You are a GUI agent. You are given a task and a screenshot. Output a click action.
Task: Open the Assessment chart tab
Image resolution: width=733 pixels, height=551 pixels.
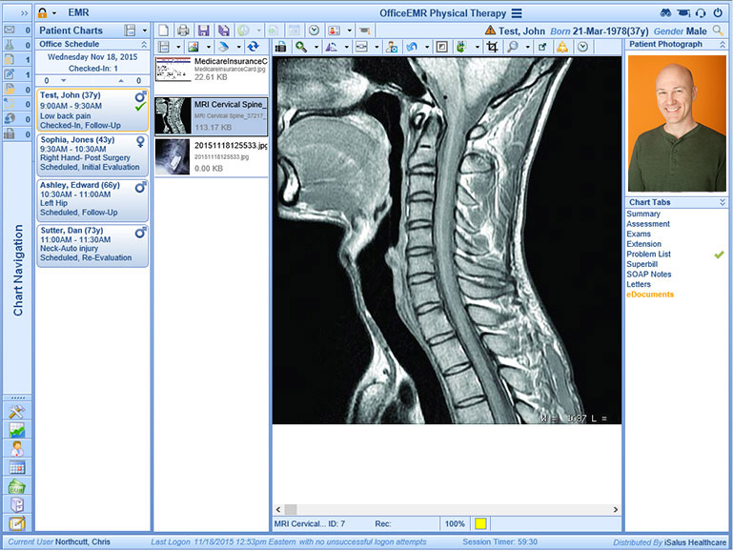point(648,224)
